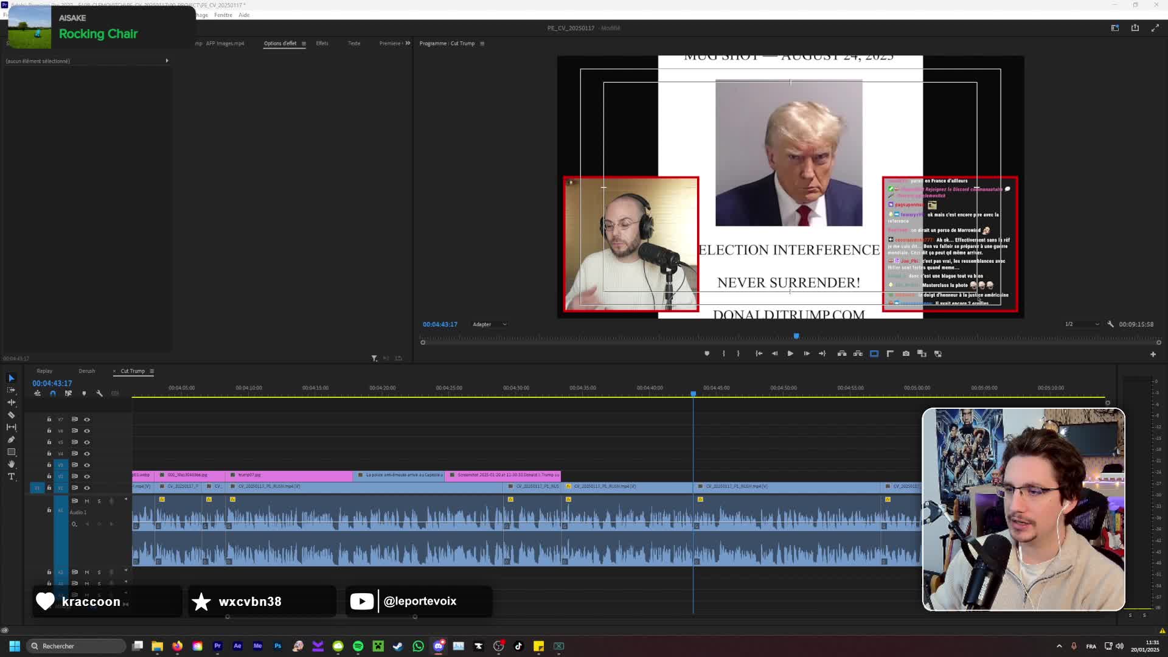Open the Cut Trump timeline panel menu
Image resolution: width=1168 pixels, height=657 pixels.
coord(152,371)
